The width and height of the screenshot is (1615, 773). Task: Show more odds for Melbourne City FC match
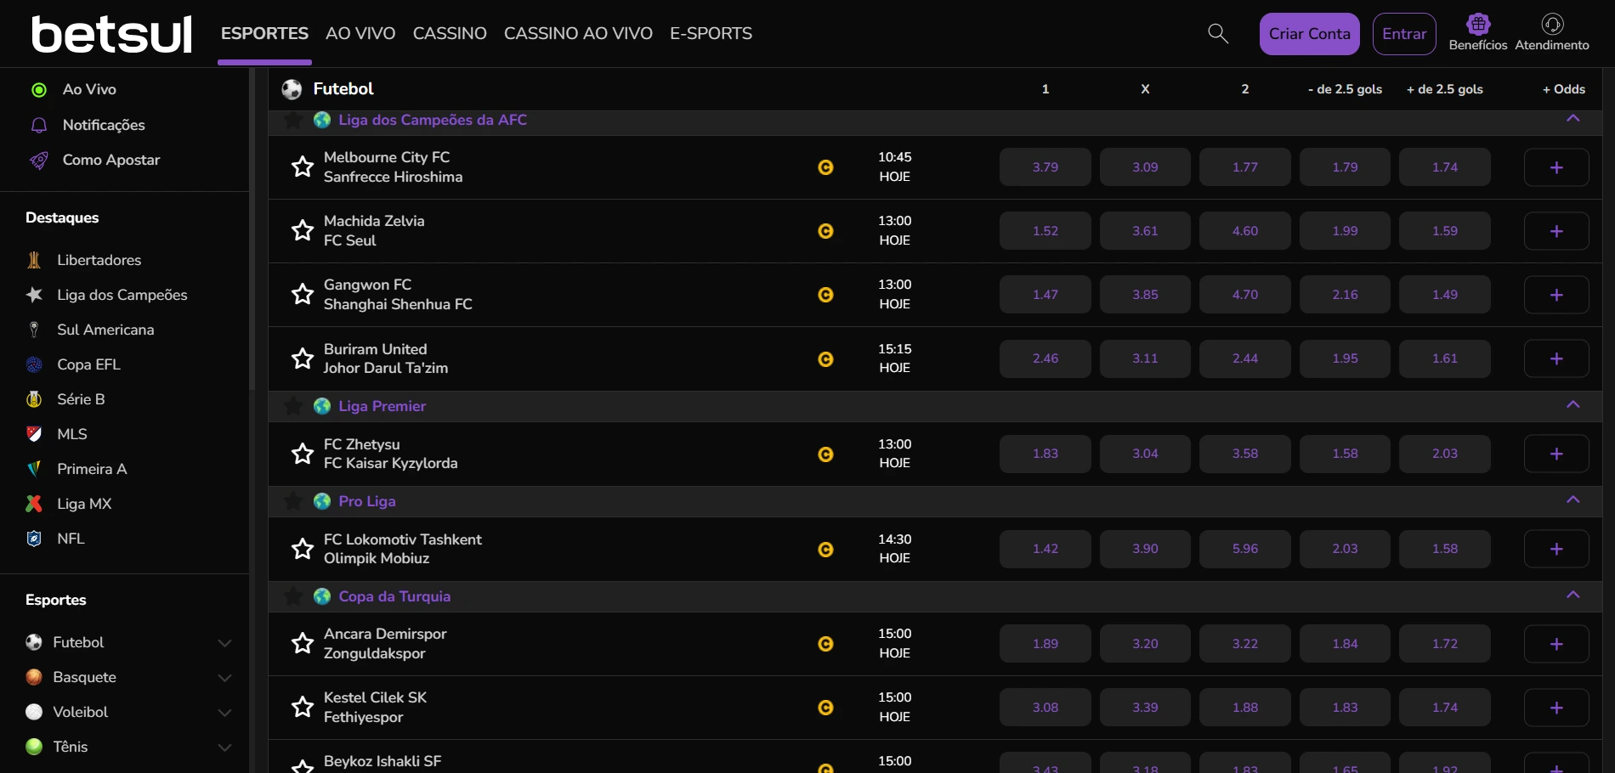(x=1556, y=167)
